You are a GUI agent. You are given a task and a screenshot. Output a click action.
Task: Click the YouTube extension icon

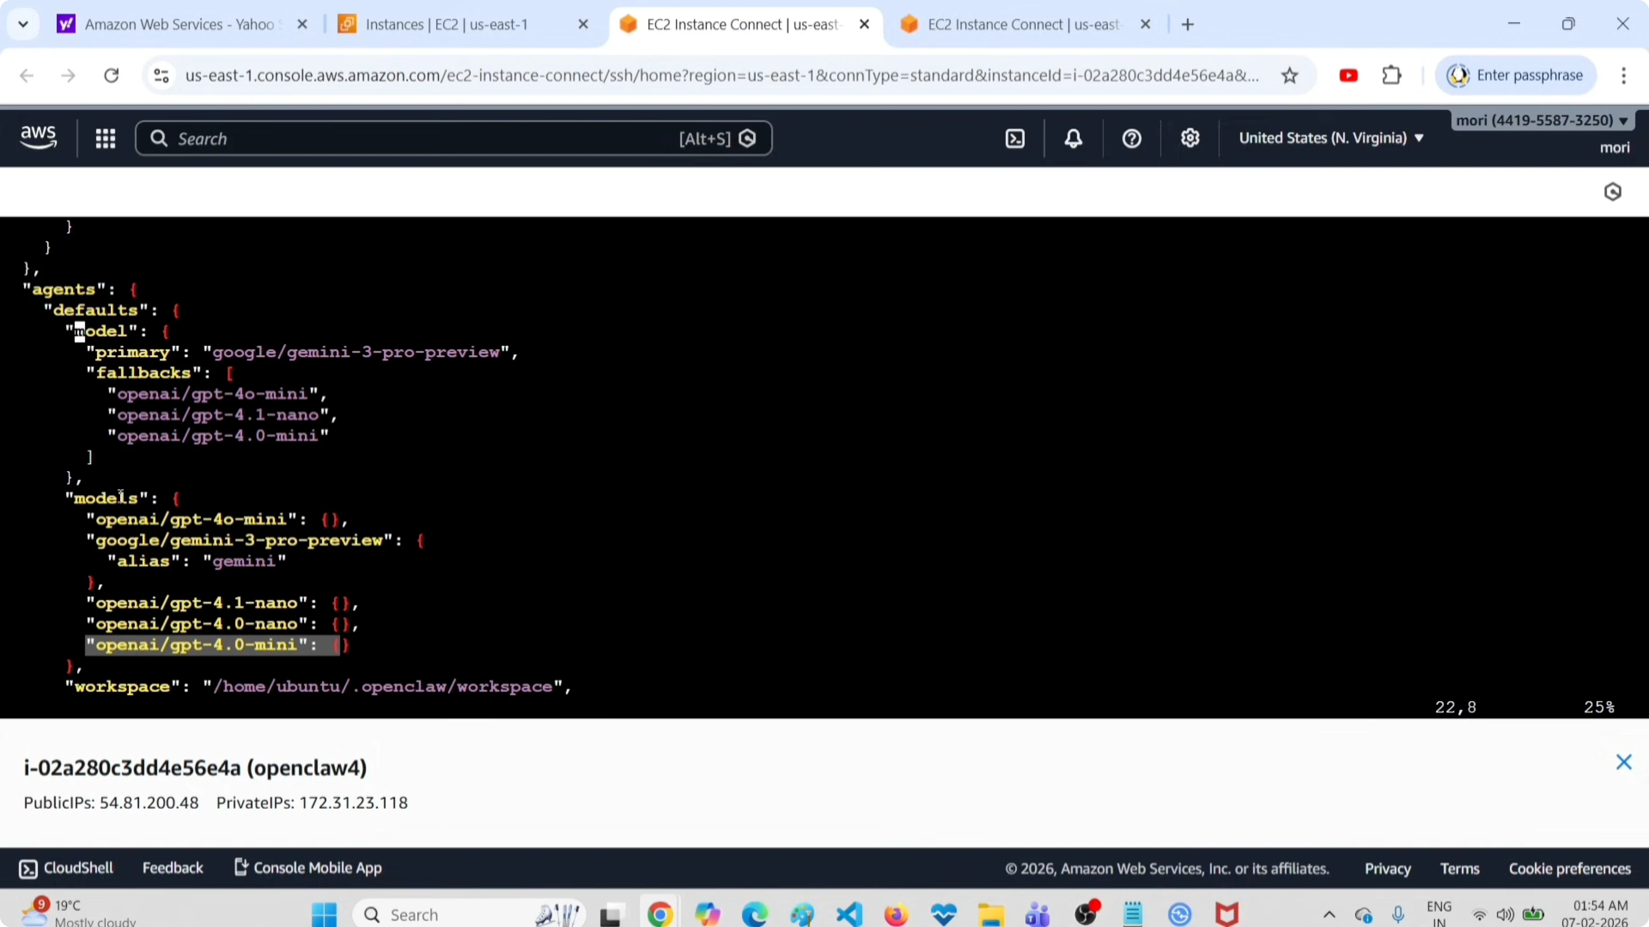1348,76
